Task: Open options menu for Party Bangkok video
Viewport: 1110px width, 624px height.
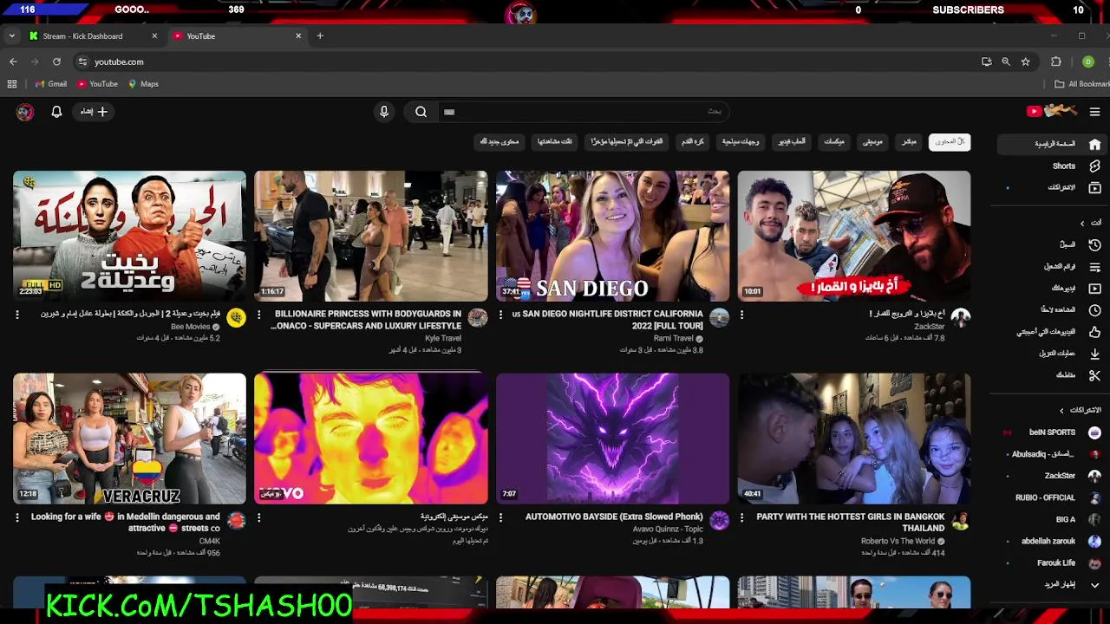Action: point(741,517)
